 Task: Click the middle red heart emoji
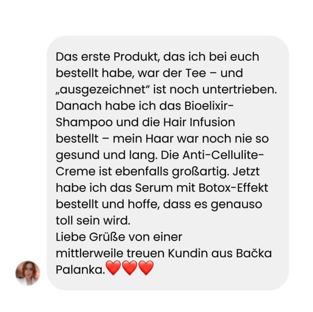pos(130,268)
